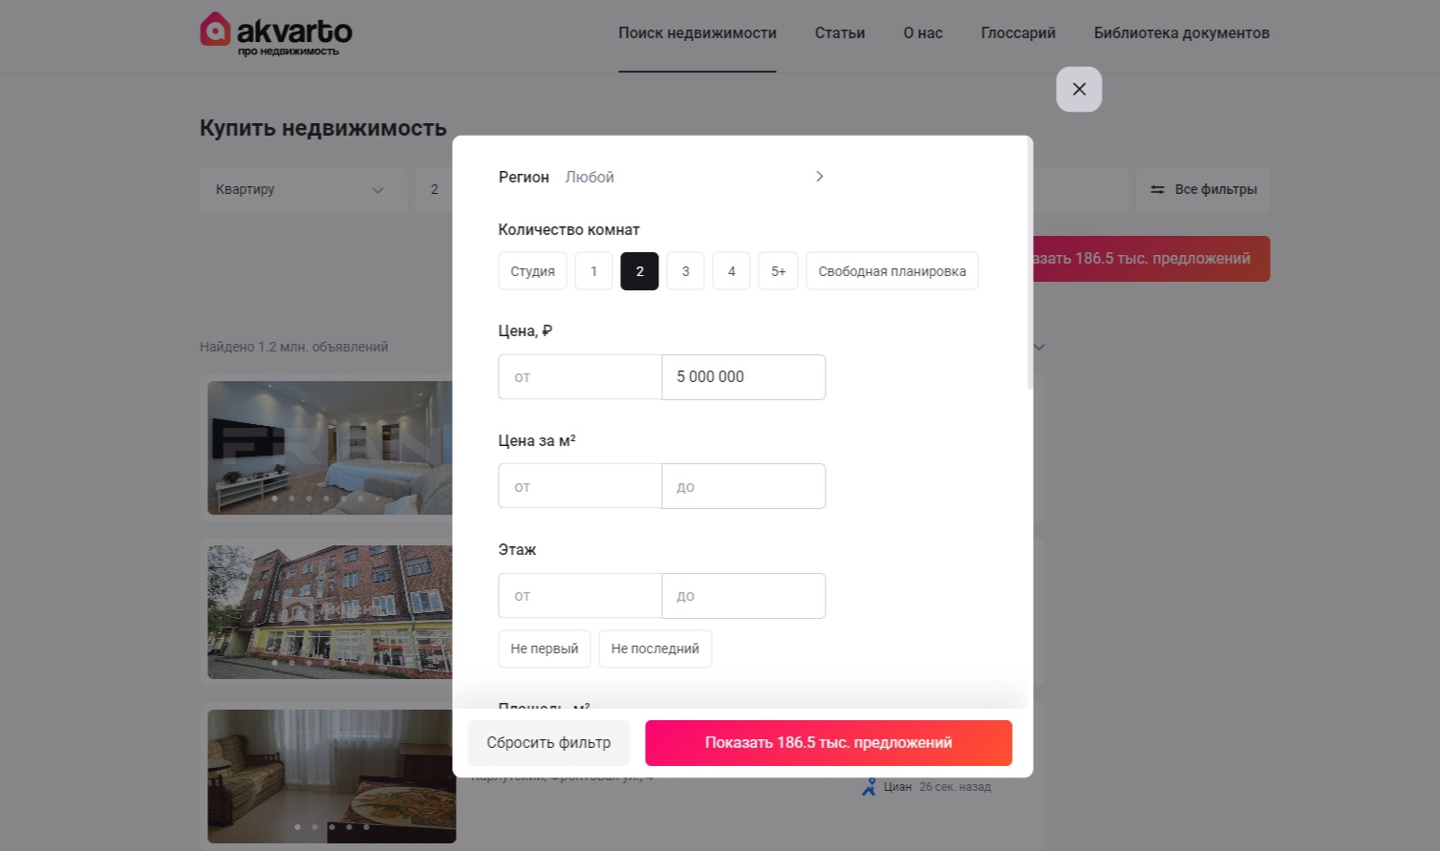
Task: Expand the sort chevron beside results
Action: coord(1040,347)
